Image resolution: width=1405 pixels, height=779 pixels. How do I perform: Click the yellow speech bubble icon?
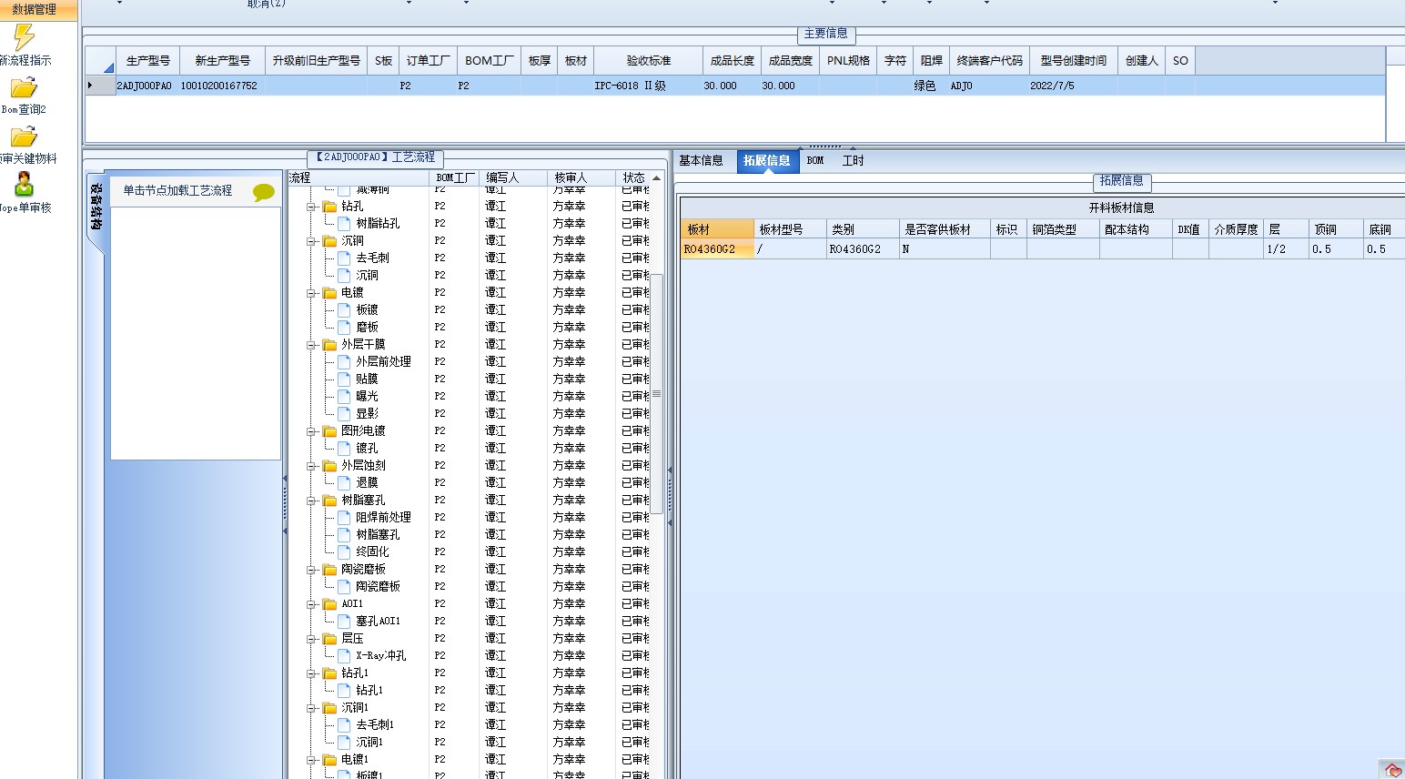click(264, 192)
